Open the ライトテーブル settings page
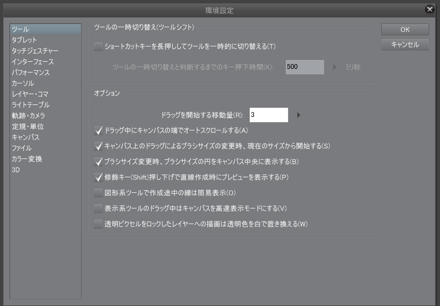 tap(31, 105)
